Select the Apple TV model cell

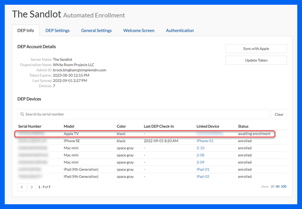click(x=71, y=134)
